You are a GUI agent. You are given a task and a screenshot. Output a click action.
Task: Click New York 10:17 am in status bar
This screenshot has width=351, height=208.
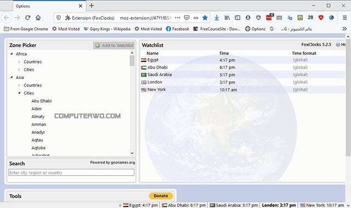click(322, 205)
